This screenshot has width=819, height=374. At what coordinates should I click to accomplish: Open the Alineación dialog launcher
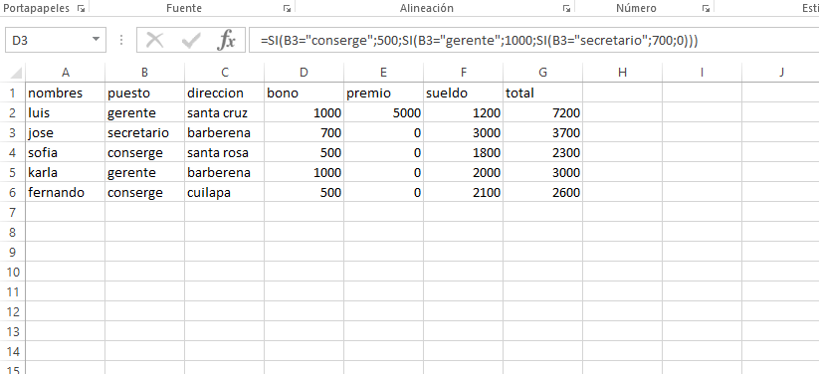coord(566,8)
